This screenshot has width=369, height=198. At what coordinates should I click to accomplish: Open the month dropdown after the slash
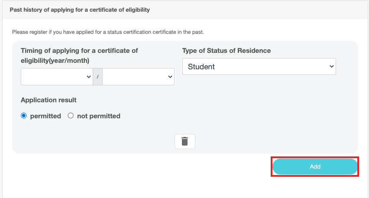139,77
